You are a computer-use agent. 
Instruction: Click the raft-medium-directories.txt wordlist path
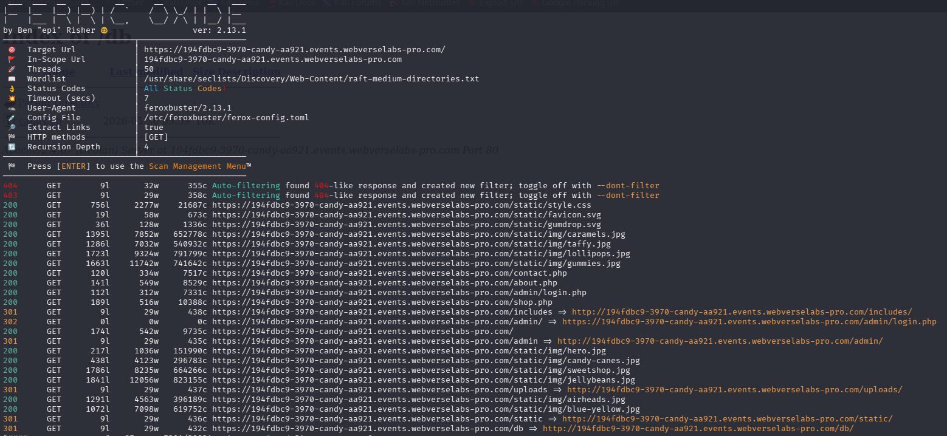pos(312,79)
